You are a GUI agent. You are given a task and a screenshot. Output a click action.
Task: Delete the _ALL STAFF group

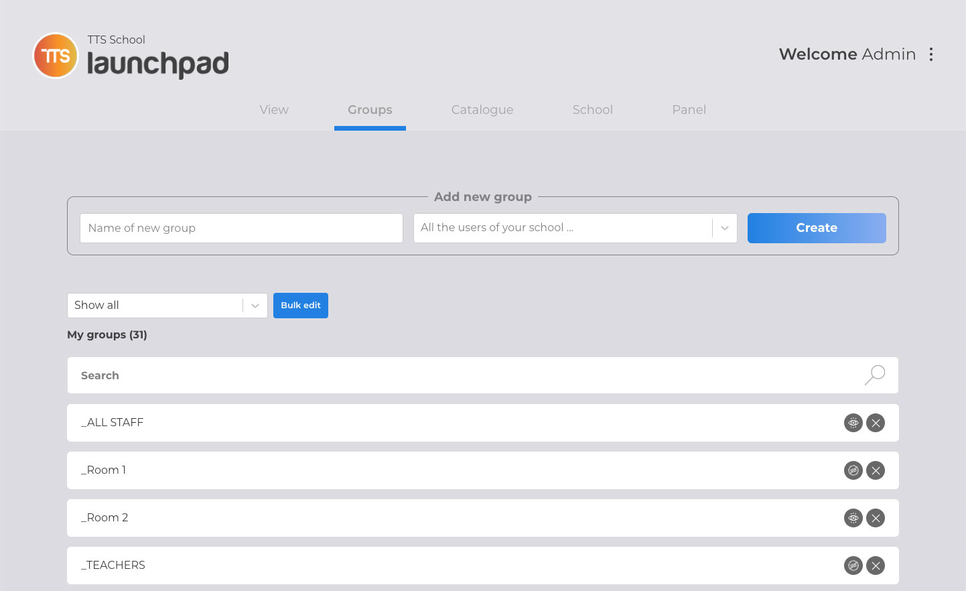876,423
